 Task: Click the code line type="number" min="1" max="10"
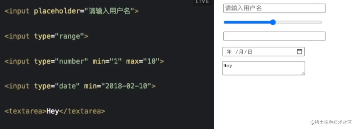click(84, 61)
